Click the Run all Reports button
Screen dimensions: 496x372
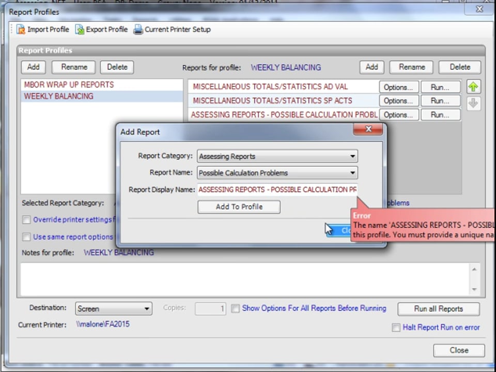[x=439, y=309]
